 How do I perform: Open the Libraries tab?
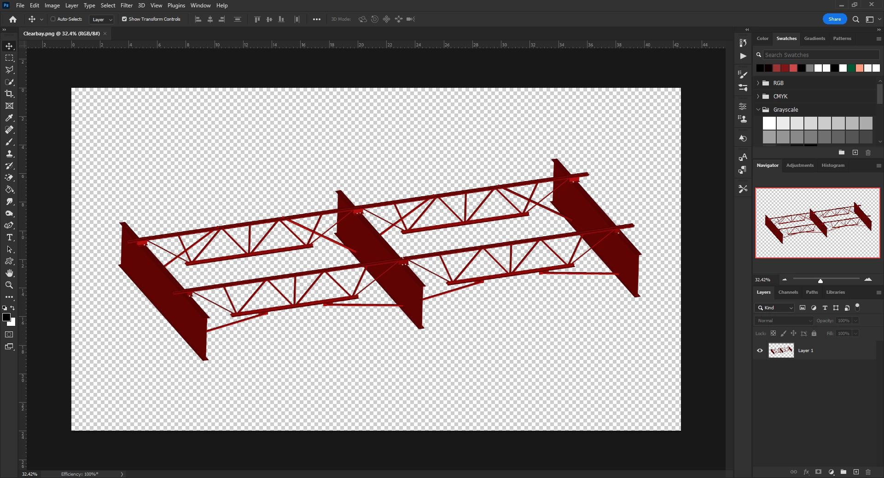coord(835,292)
